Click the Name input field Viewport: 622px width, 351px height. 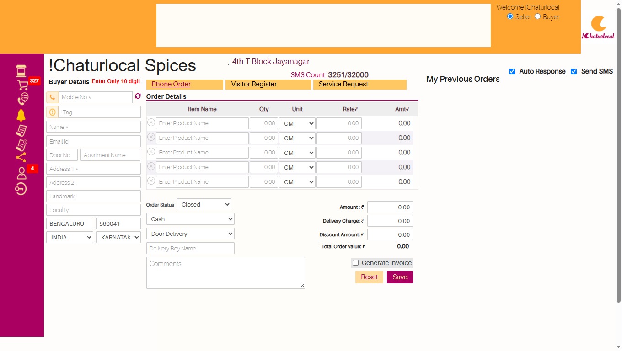click(93, 127)
